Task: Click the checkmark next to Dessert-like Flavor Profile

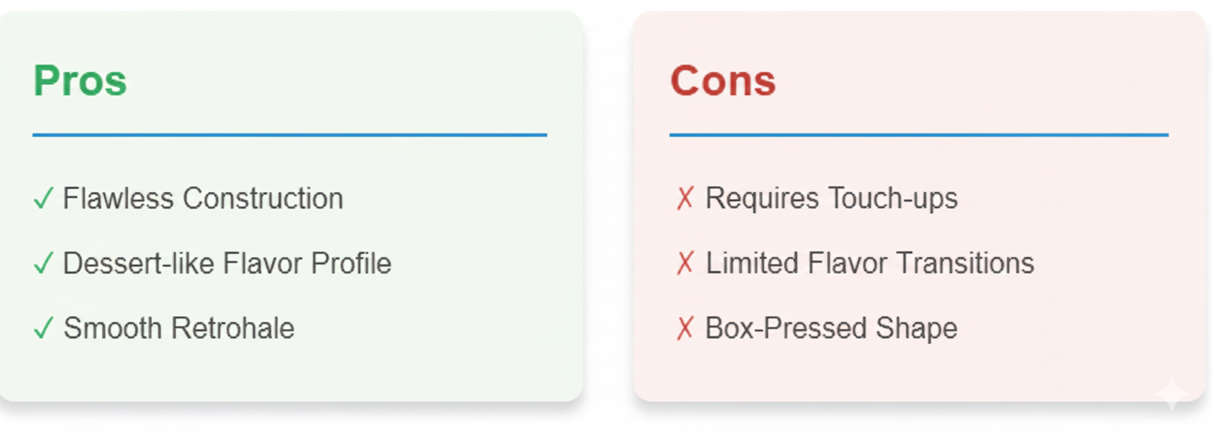Action: coord(43,263)
